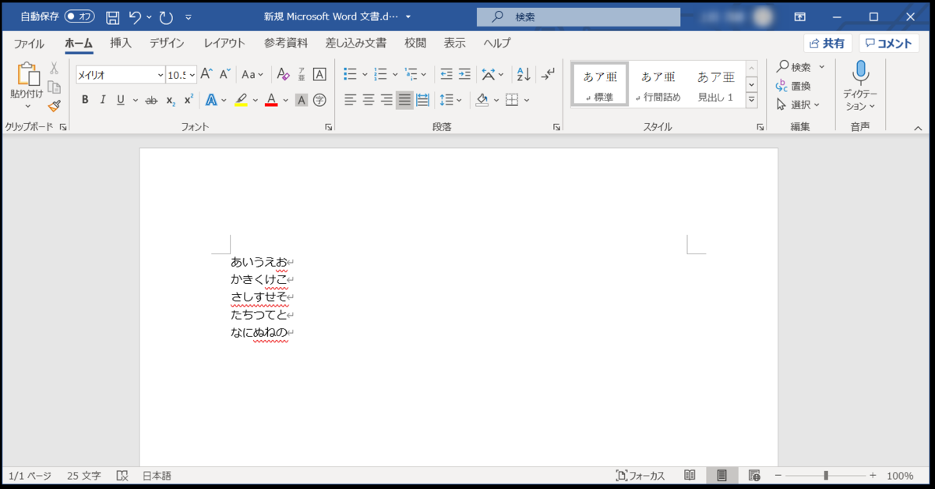Toggle the AutoSave switch
Screen dimensions: 935x489
pyautogui.click(x=80, y=16)
